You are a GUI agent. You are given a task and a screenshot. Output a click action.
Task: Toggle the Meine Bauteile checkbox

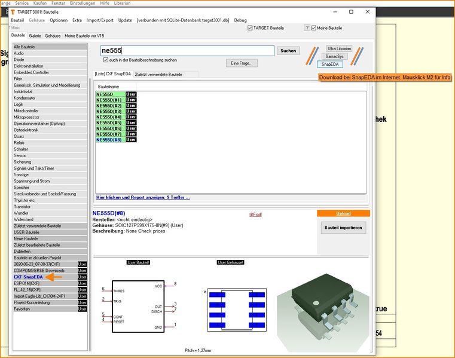[314, 28]
